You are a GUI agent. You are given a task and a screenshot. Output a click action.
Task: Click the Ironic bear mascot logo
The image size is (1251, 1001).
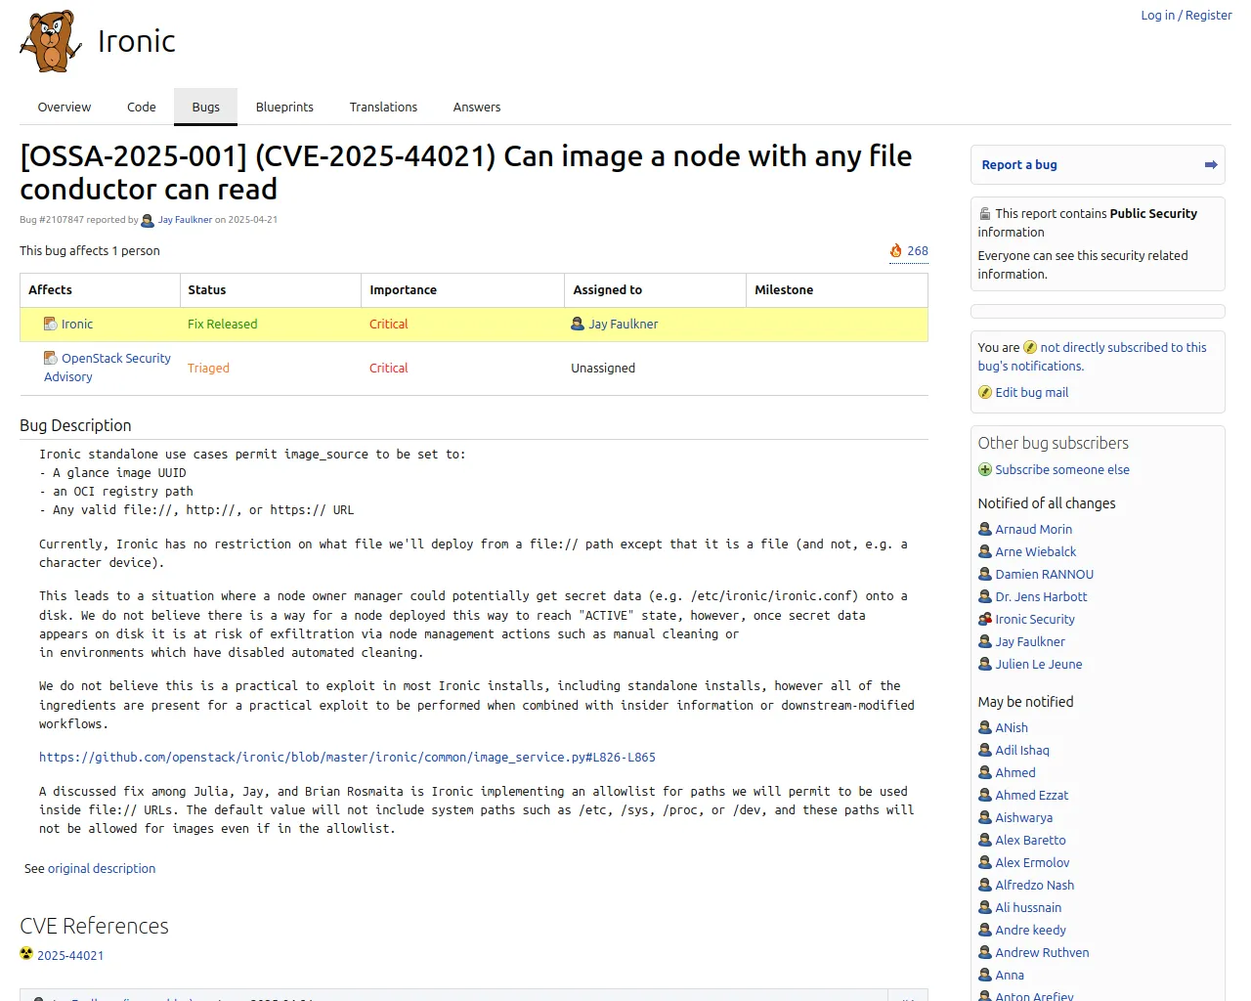[51, 41]
